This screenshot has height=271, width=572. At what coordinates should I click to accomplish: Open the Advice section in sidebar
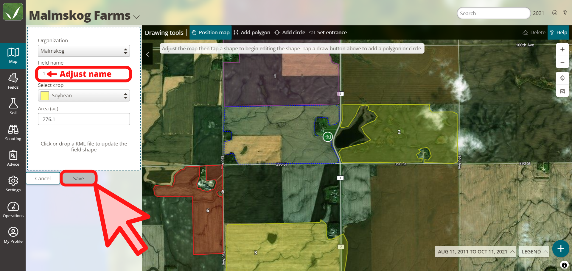pos(13,159)
